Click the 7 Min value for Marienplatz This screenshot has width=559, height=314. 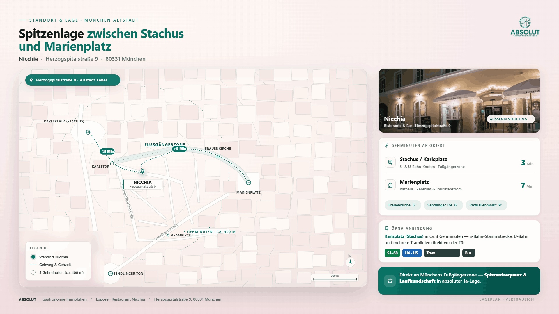[x=527, y=185]
